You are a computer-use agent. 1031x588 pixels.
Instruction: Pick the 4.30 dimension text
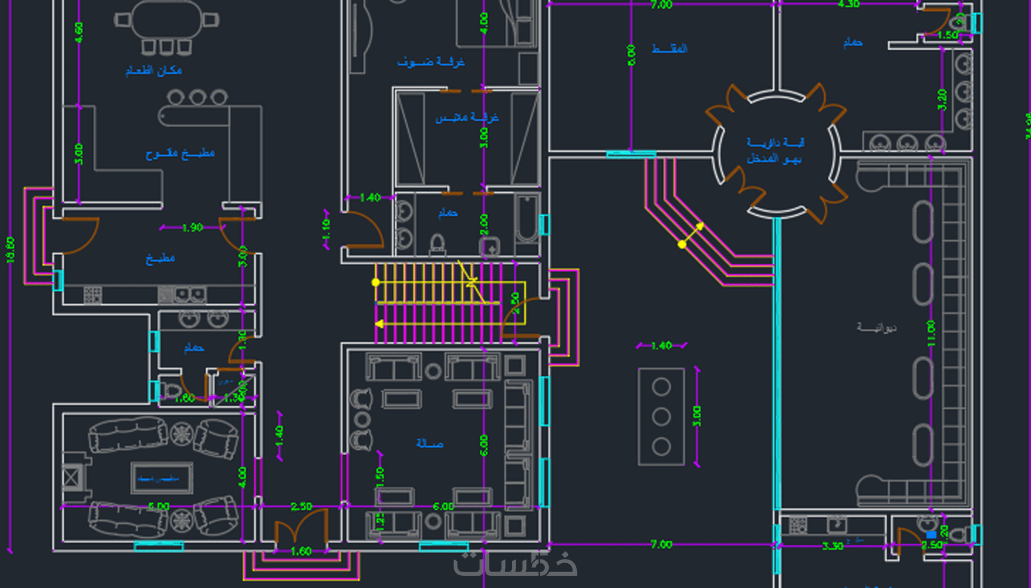tap(848, 4)
